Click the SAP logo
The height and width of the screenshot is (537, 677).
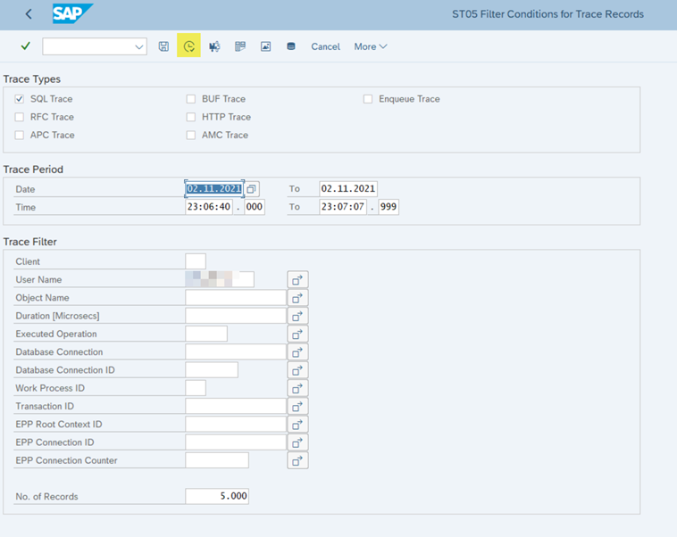pos(72,13)
